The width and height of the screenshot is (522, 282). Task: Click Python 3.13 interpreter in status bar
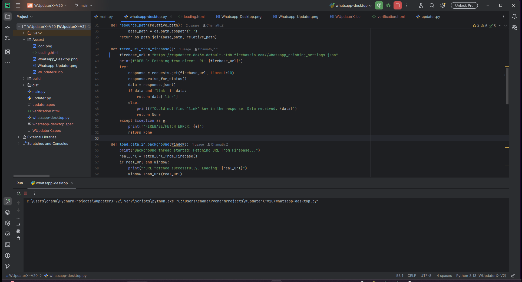coord(481,276)
